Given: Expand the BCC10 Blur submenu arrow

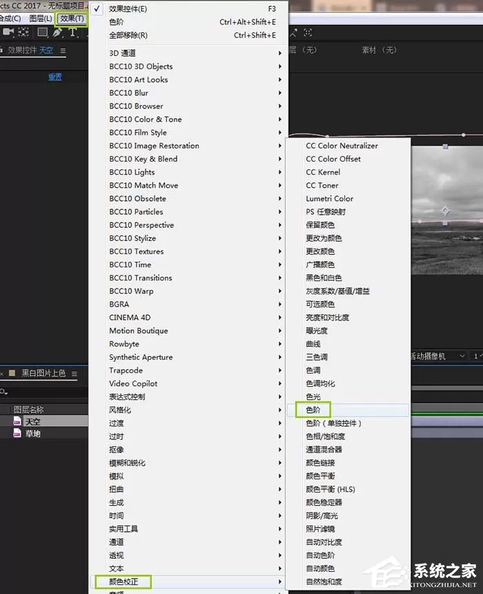Looking at the screenshot, I should 279,93.
